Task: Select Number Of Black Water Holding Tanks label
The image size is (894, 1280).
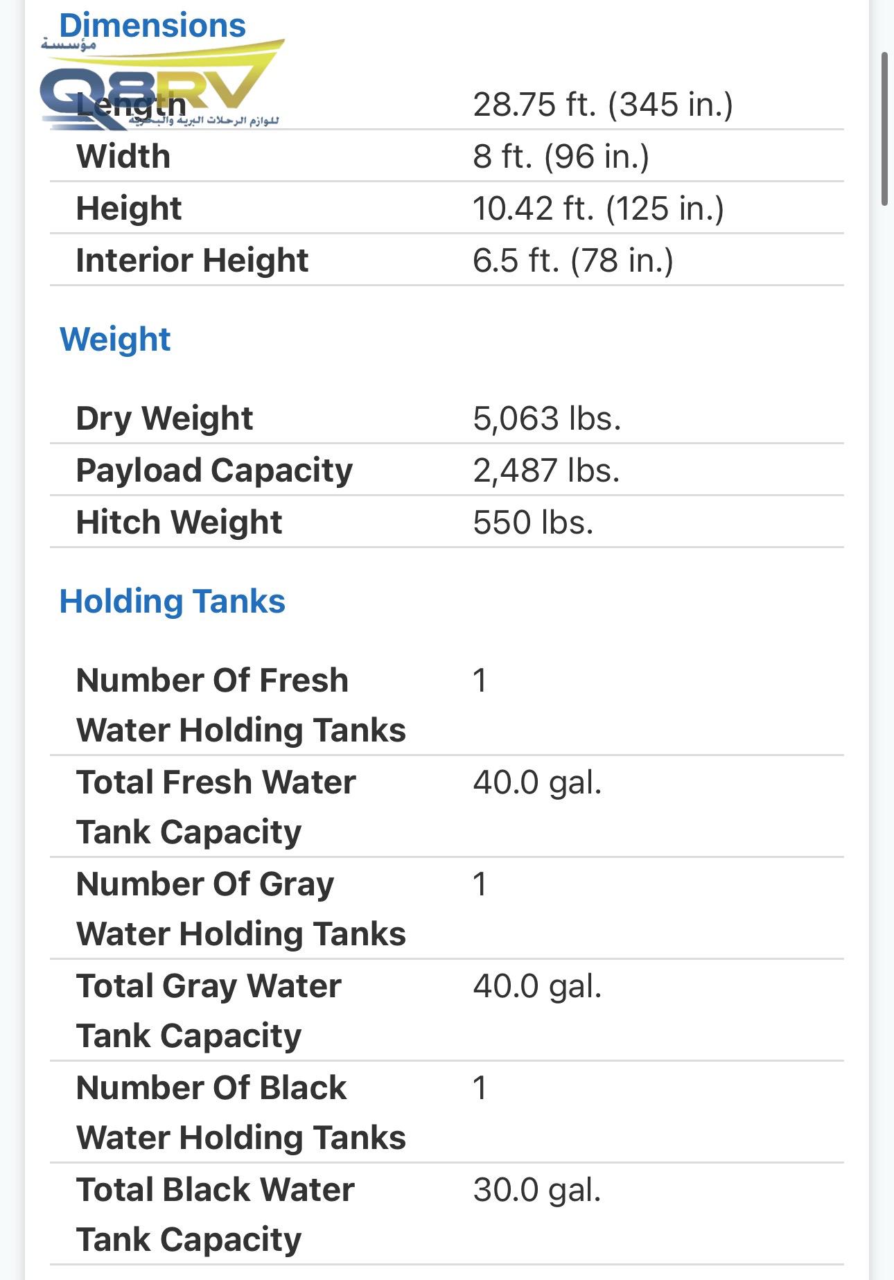Action: click(x=240, y=1112)
